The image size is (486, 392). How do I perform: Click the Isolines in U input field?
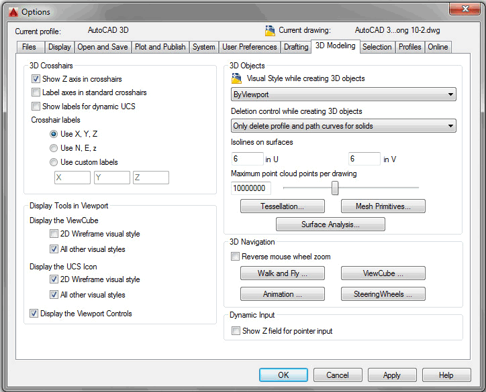click(246, 159)
